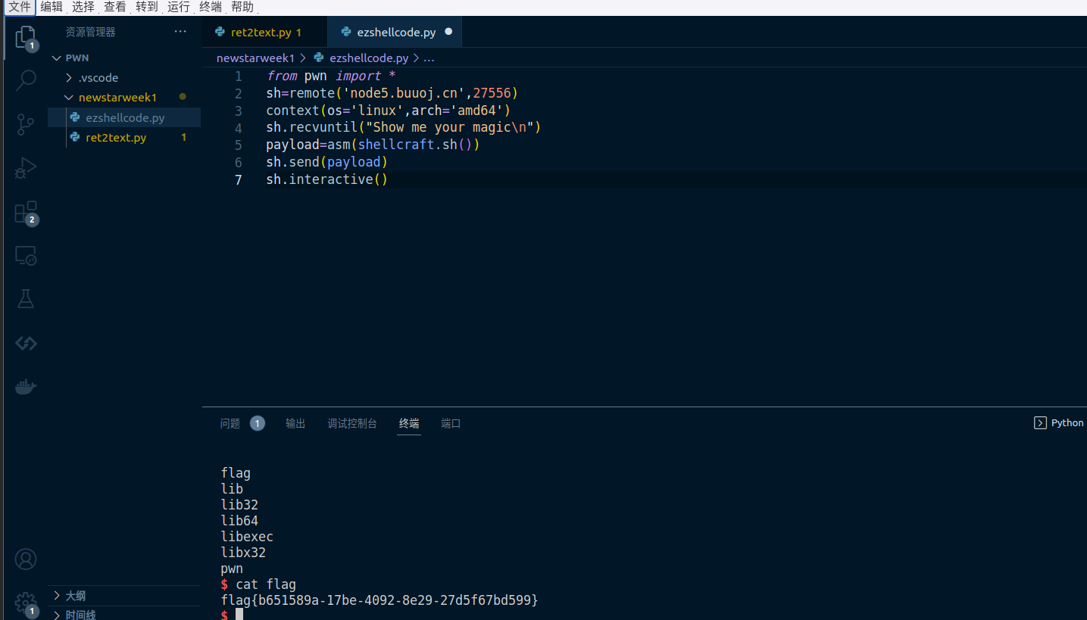Click 'lib64' in terminal output

239,521
